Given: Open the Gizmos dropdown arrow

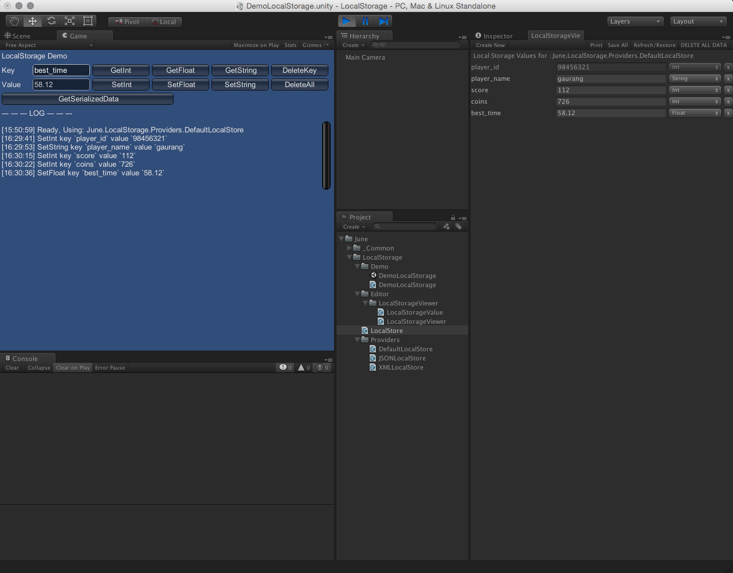Looking at the screenshot, I should (327, 45).
